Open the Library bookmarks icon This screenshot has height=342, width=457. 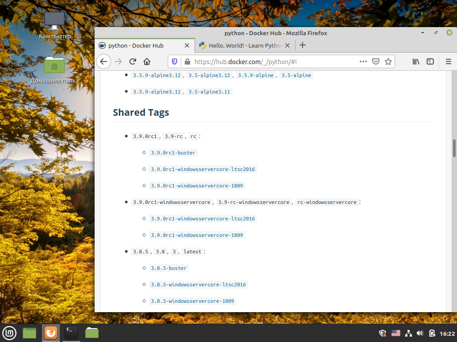coord(416,61)
